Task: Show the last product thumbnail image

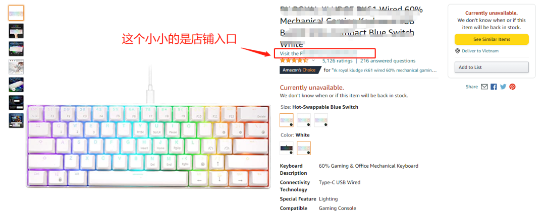Action: pos(16,120)
